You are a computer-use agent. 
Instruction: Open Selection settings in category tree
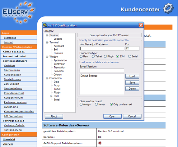59,71
